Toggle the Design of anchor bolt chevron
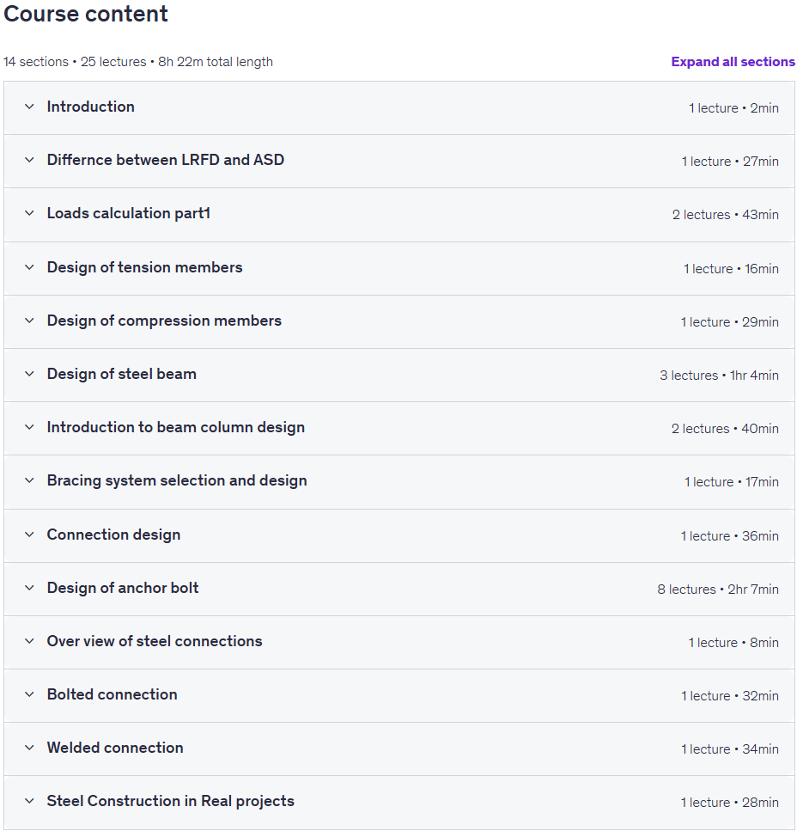This screenshot has width=797, height=831. (30, 588)
